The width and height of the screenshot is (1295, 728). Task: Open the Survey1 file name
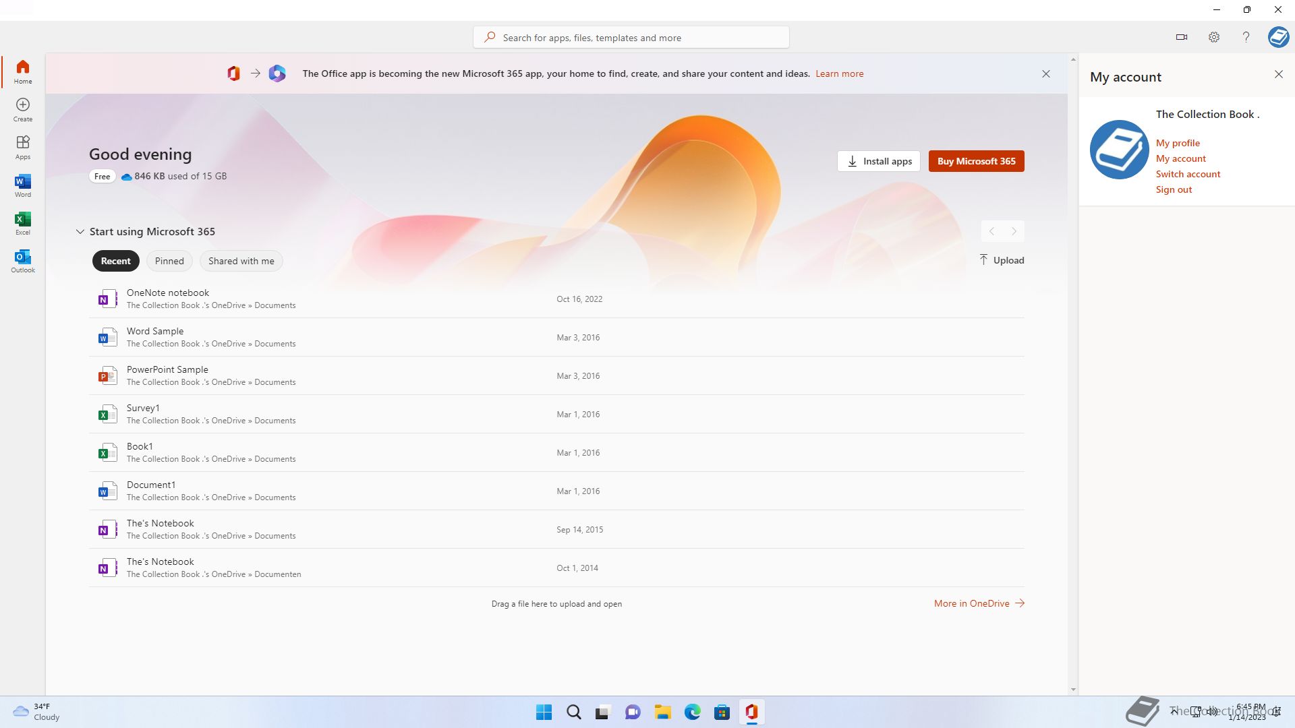pyautogui.click(x=143, y=408)
